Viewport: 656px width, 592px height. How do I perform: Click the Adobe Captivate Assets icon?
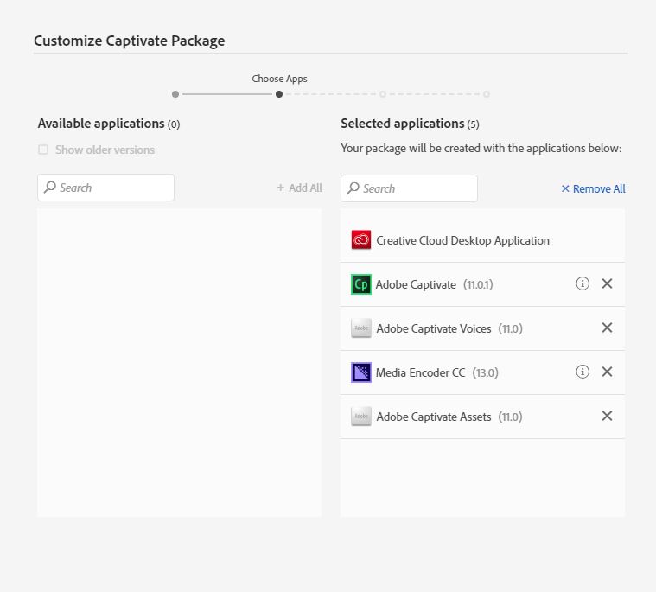[x=361, y=417]
